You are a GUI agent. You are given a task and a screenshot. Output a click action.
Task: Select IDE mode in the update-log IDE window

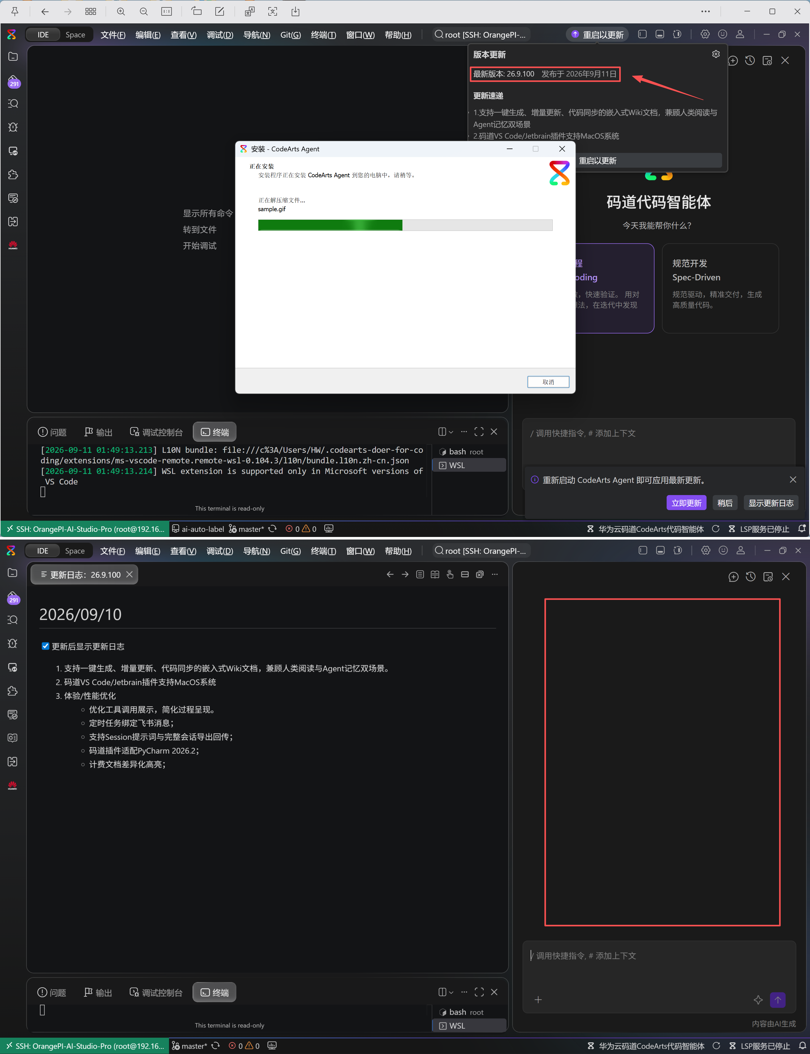(x=42, y=551)
